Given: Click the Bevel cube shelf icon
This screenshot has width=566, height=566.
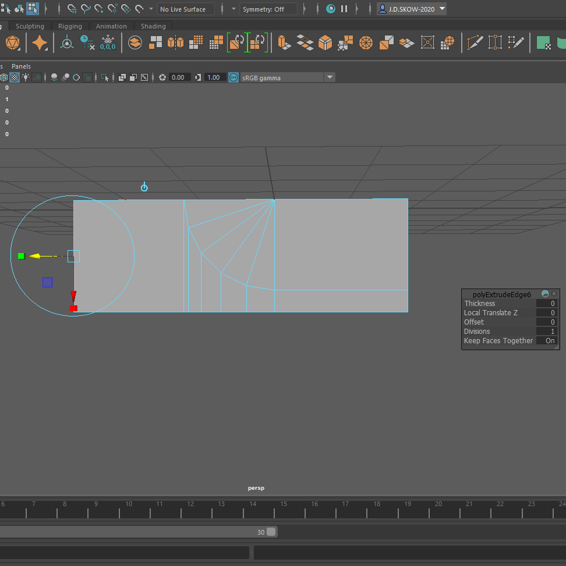Looking at the screenshot, I should (325, 42).
